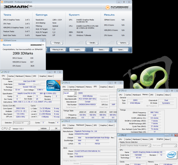
Task: Click OK in the CPU-Z CPU window
Action: tap(56, 129)
